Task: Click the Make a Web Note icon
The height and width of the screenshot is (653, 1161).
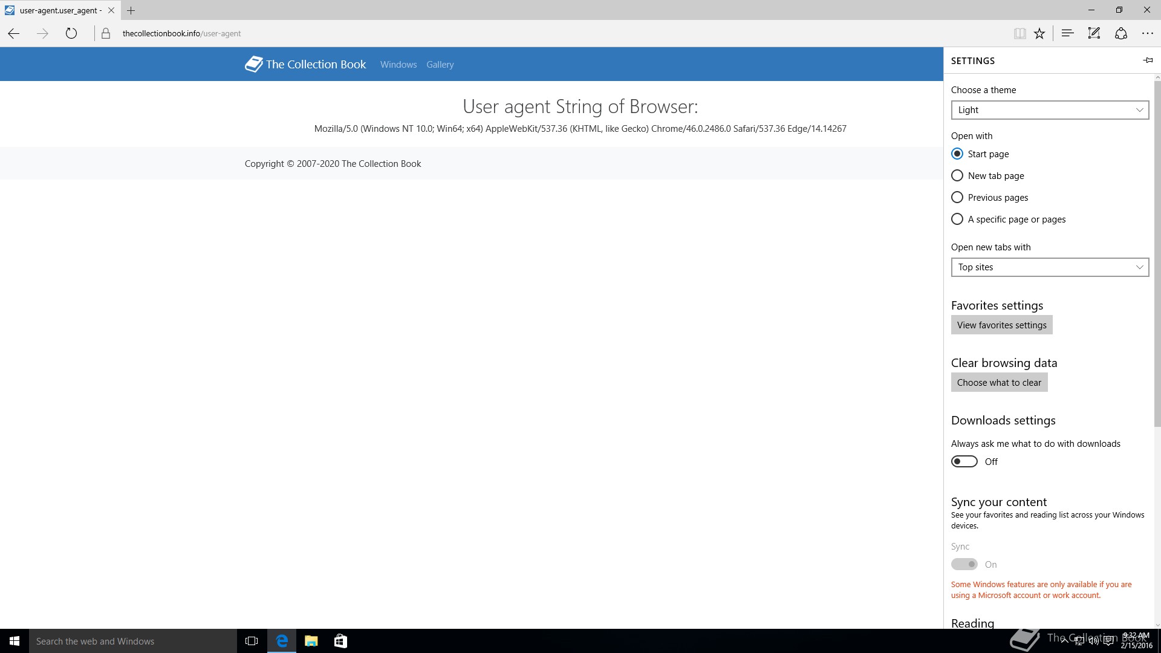Action: pyautogui.click(x=1094, y=33)
